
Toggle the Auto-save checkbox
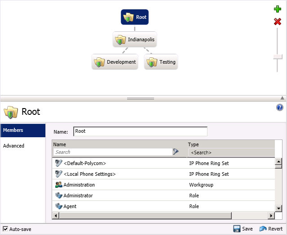click(x=5, y=229)
